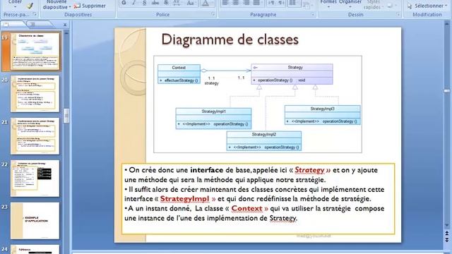Select slide 24 thumbnail

coord(35,249)
